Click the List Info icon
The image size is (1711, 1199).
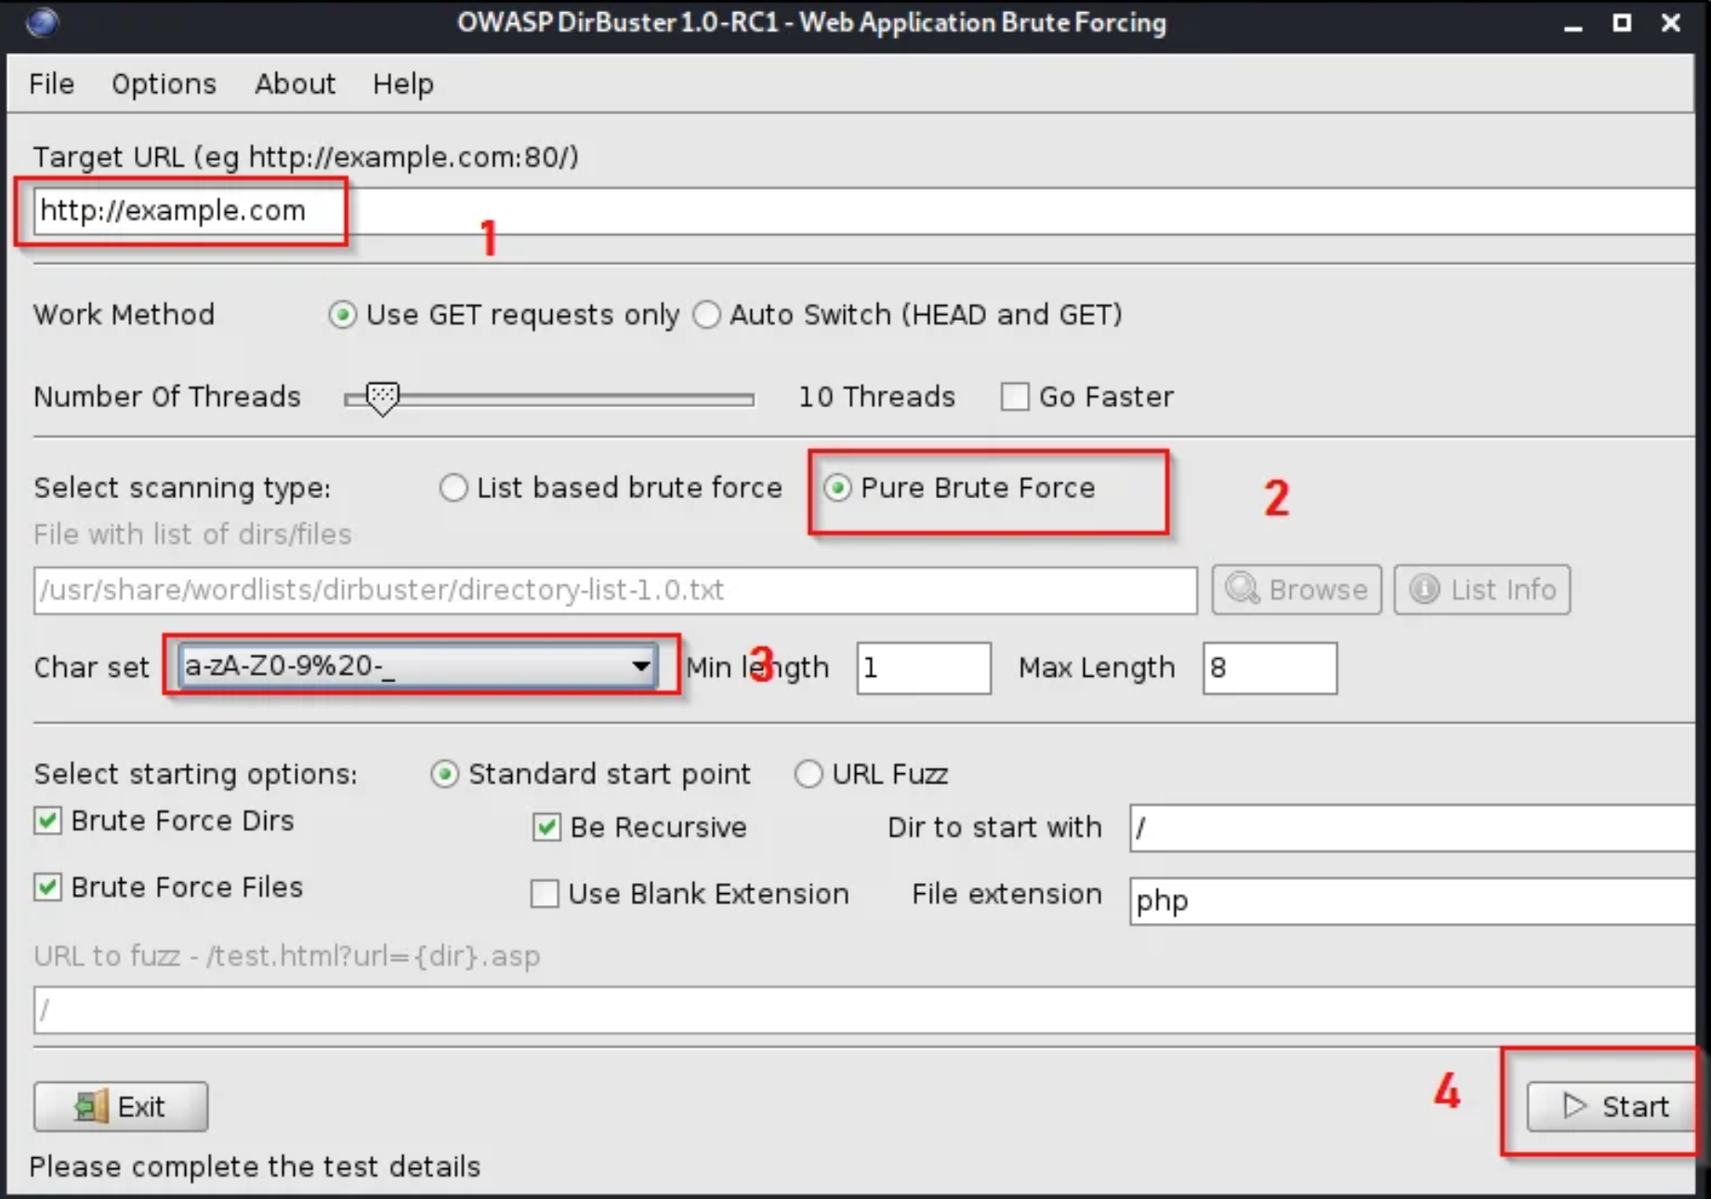1424,589
